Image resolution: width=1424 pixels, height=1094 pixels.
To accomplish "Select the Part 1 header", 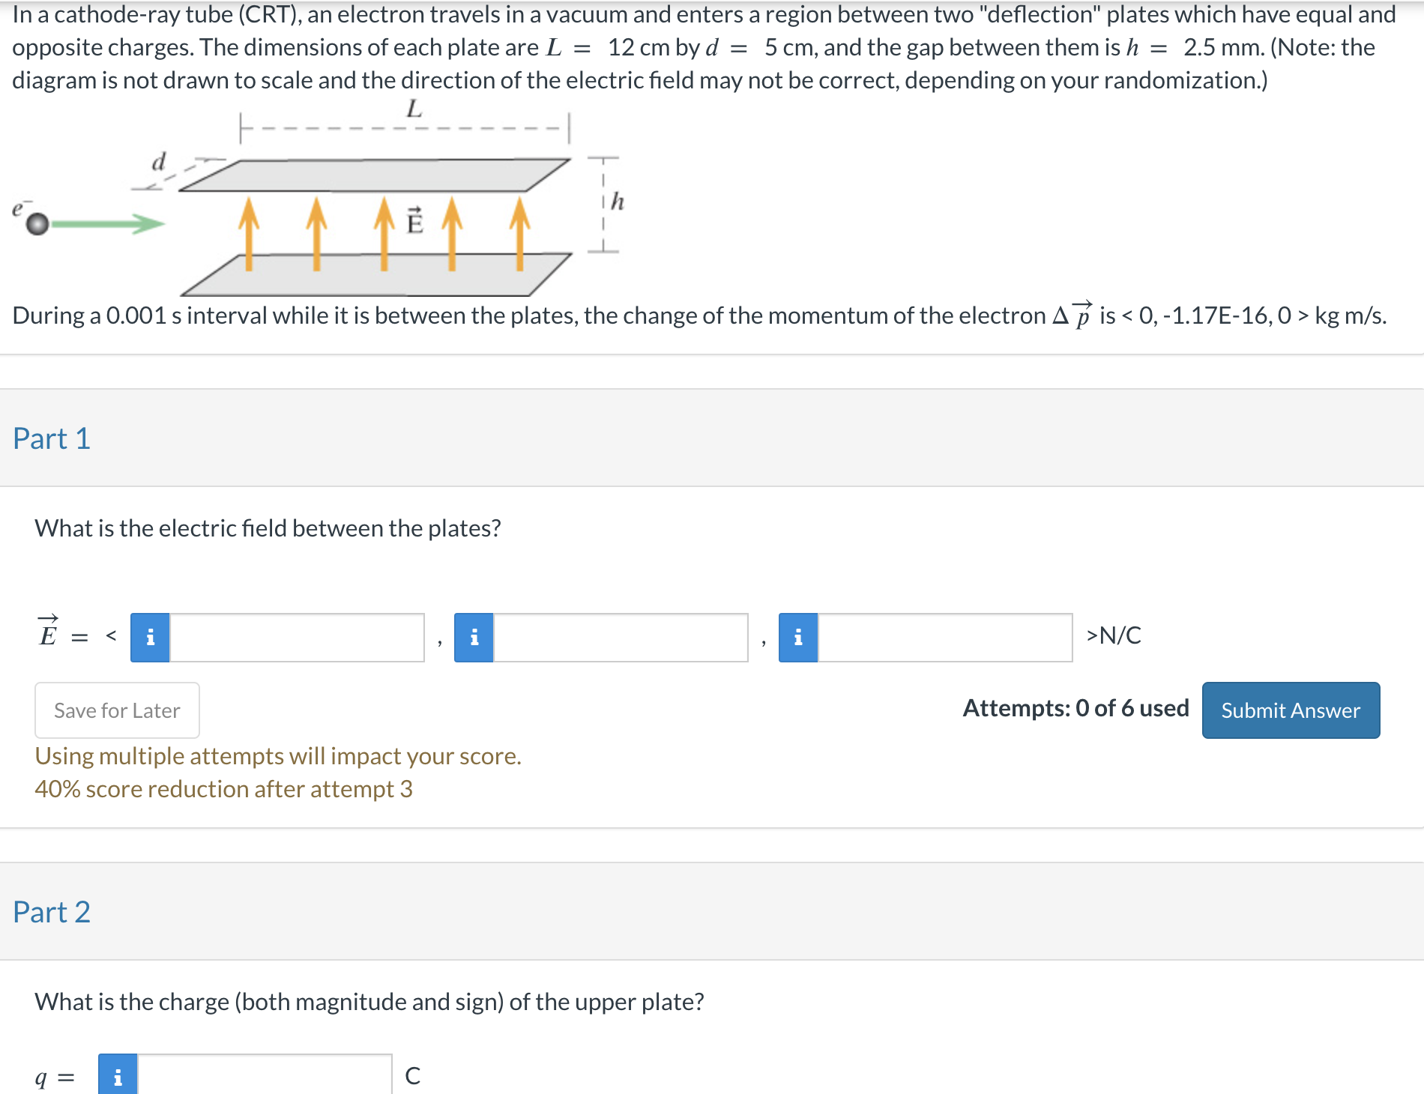I will (52, 438).
